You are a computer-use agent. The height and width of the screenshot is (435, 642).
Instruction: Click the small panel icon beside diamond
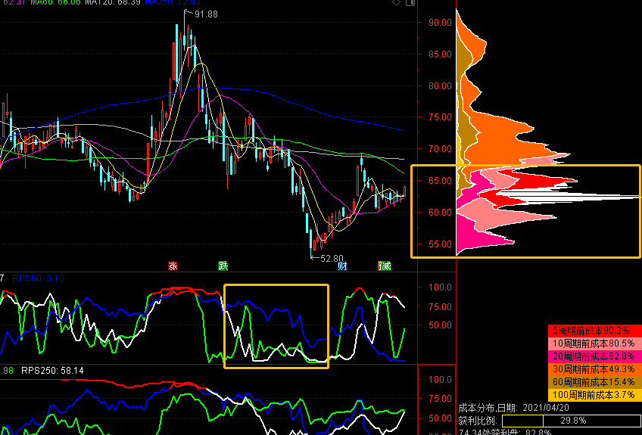[410, 3]
